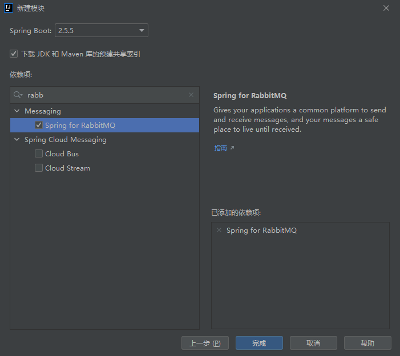The image size is (400, 356).
Task: Click the Messaging category label
Action: point(43,111)
